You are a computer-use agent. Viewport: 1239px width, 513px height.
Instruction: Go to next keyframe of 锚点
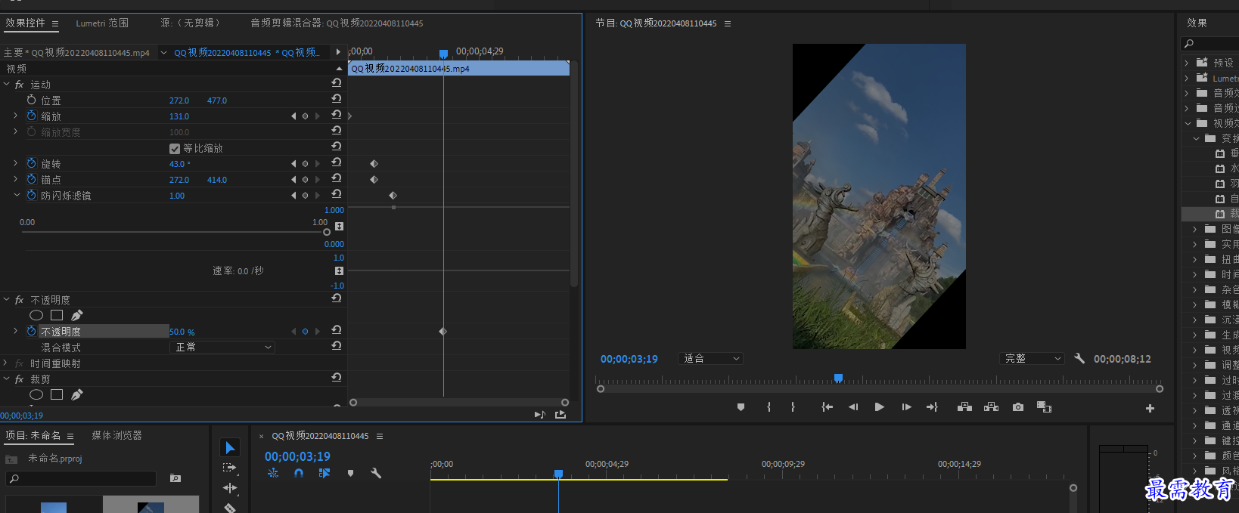[x=318, y=180]
